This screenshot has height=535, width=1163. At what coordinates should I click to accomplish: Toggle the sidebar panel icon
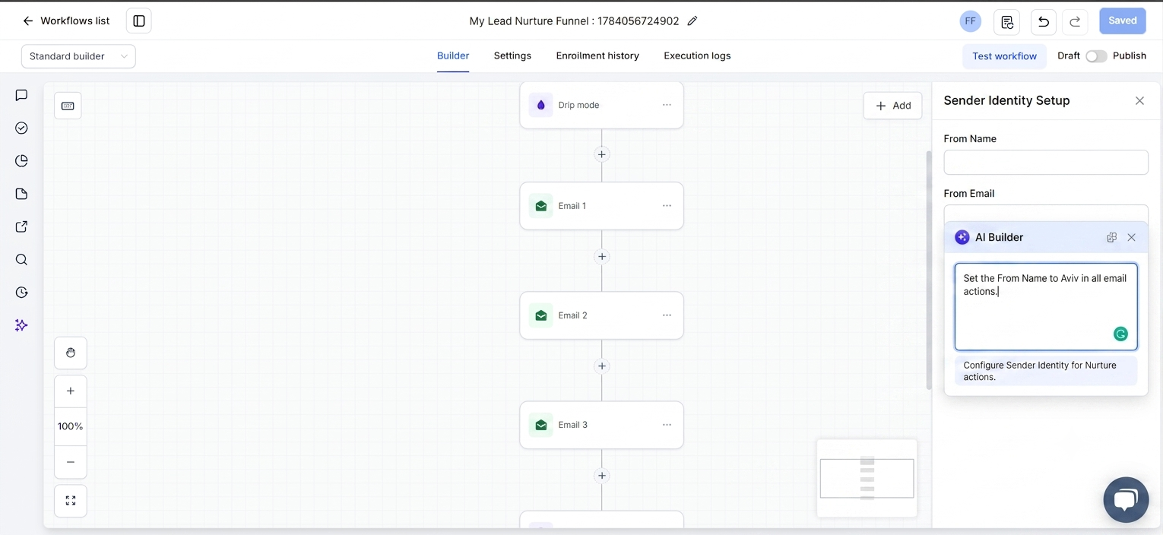[139, 21]
